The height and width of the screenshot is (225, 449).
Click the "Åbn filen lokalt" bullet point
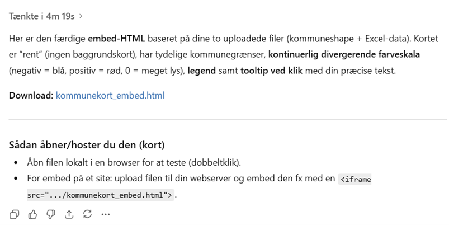click(134, 163)
